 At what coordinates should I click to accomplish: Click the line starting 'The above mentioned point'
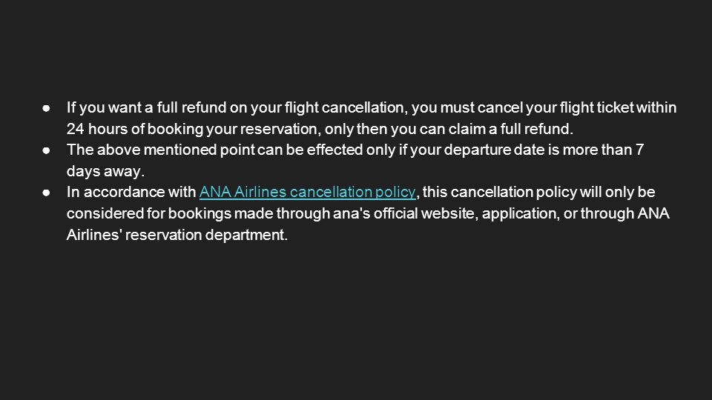coord(355,150)
